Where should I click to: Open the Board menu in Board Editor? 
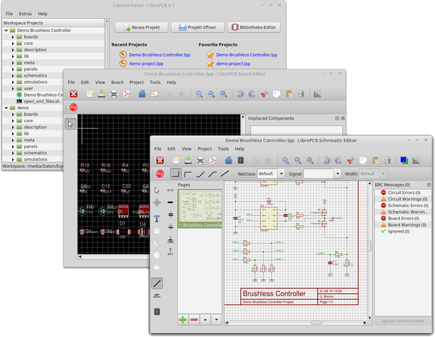point(117,82)
